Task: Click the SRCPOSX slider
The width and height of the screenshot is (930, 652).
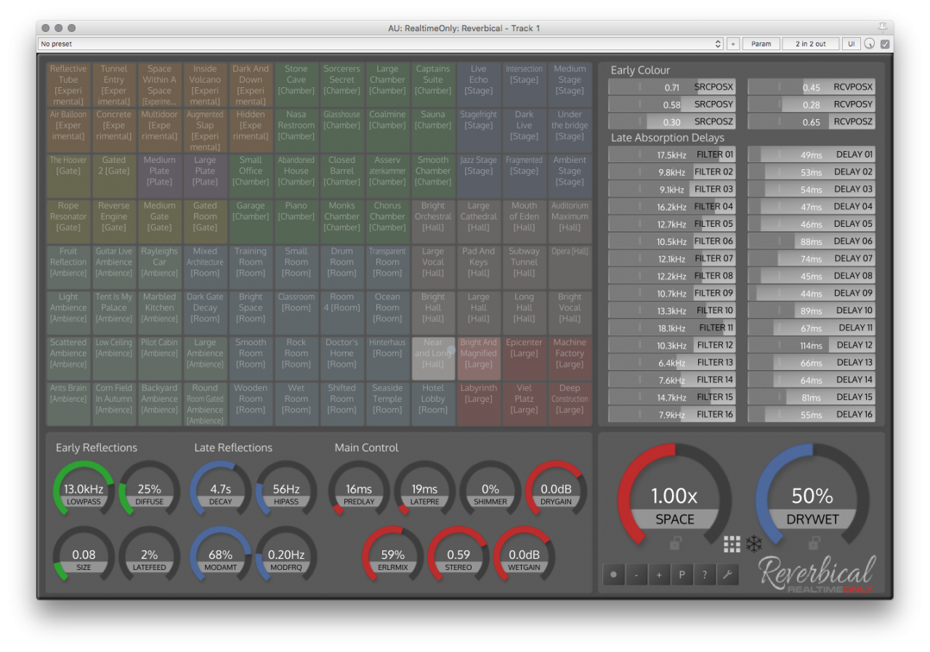Action: 672,87
